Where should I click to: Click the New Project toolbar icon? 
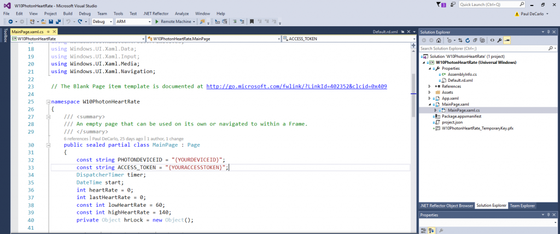[x=32, y=21]
